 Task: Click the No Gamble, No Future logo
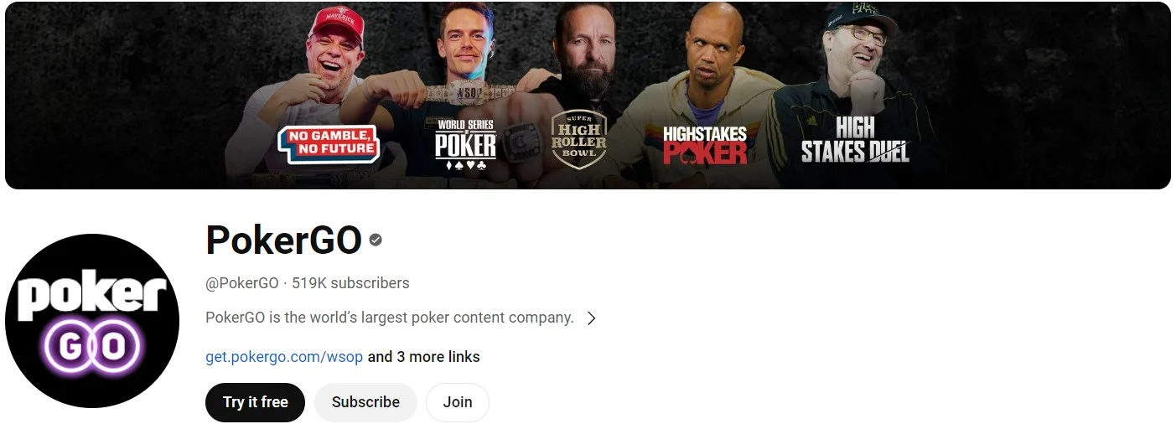[x=329, y=144]
